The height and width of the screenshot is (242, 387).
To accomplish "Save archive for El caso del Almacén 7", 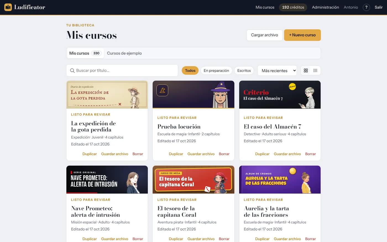I will coord(287,154).
